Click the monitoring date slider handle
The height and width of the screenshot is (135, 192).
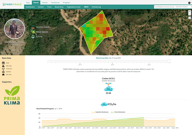(169, 61)
